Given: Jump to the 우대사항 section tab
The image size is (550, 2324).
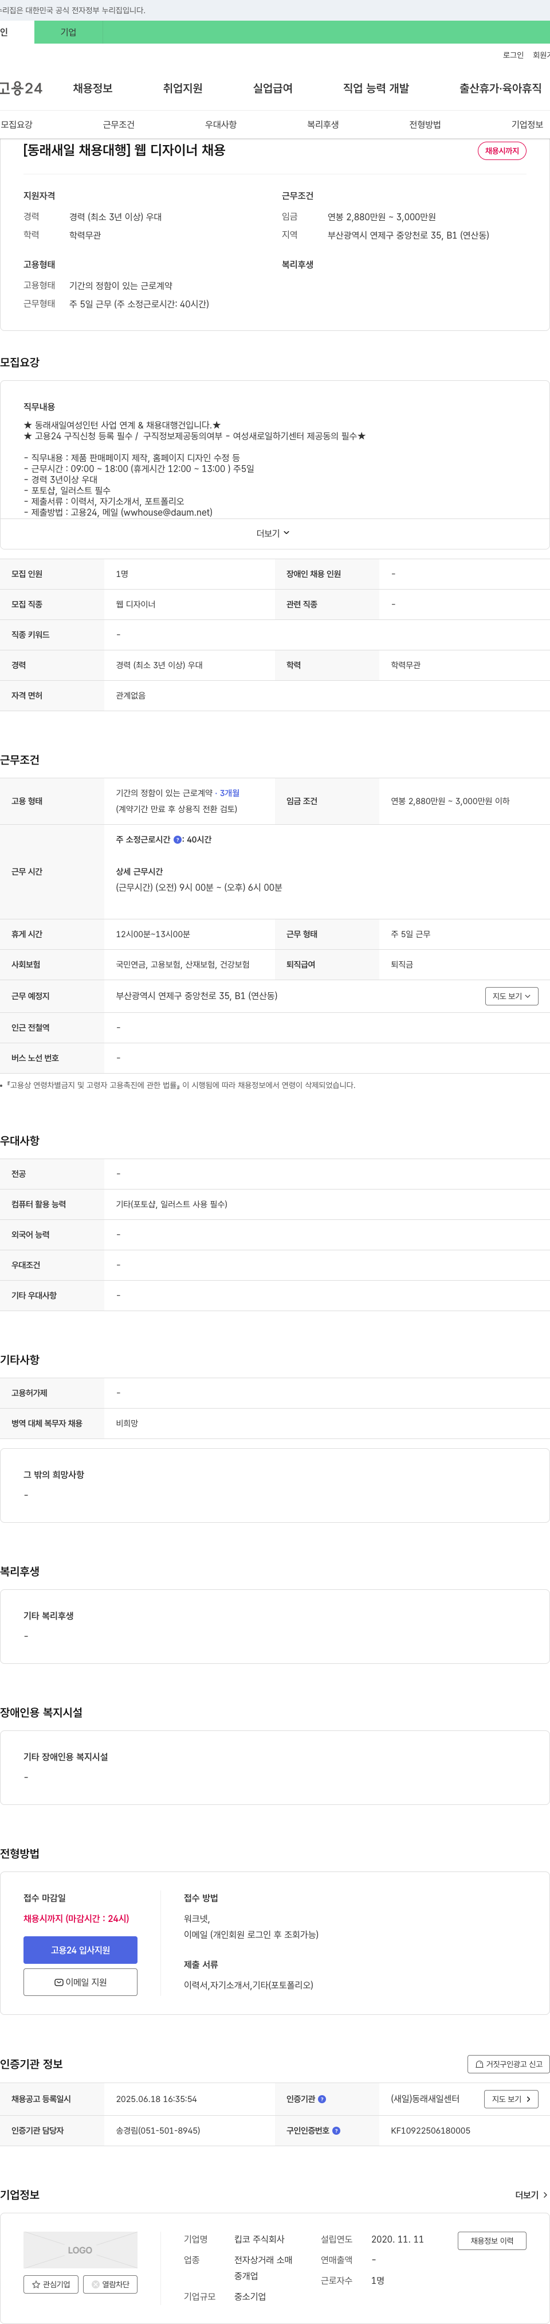Looking at the screenshot, I should 221,124.
